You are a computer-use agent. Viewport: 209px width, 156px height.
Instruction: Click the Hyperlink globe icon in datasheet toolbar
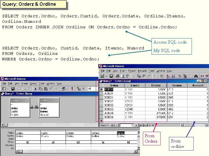(162, 76)
